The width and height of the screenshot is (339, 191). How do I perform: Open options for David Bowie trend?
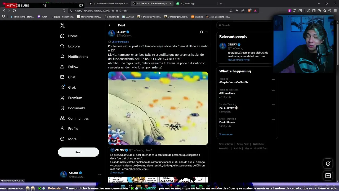[x=273, y=119]
